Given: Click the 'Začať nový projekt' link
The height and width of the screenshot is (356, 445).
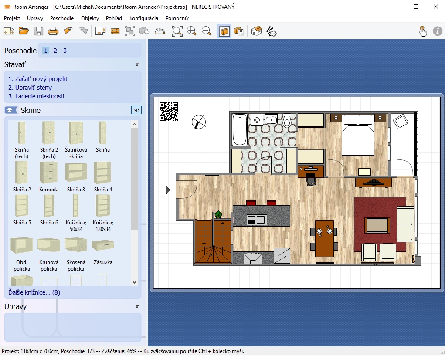Looking at the screenshot, I should [38, 79].
